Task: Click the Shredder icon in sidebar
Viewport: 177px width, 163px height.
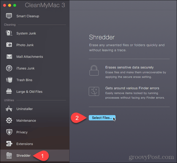Action: 9,155
